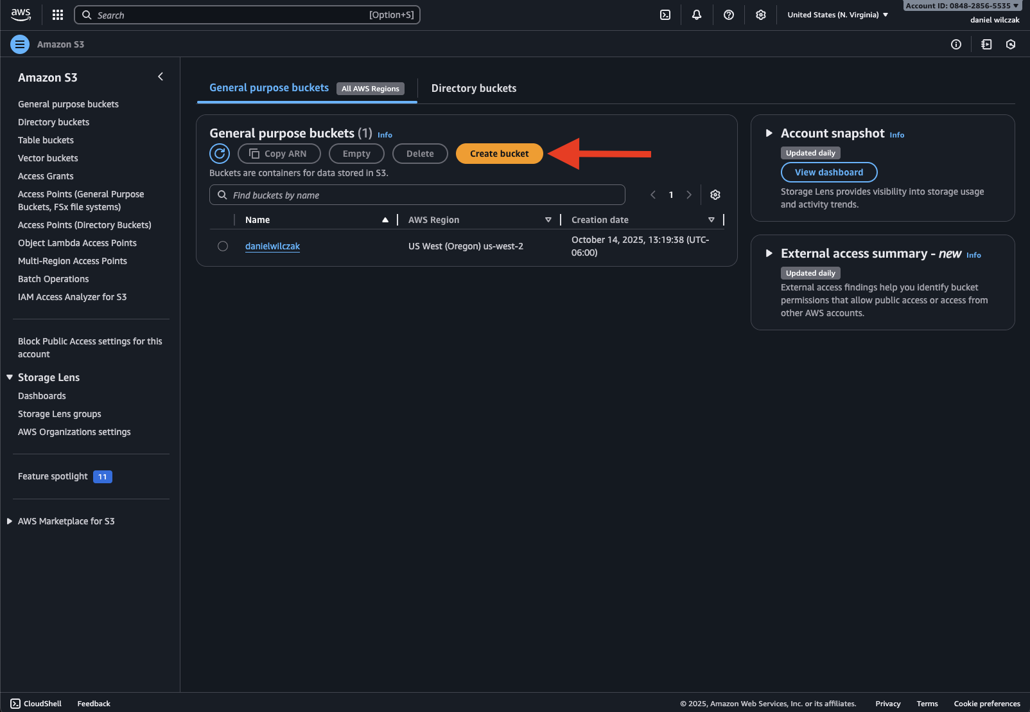This screenshot has height=712, width=1030.
Task: Refresh the general purpose buckets list
Action: coord(220,154)
